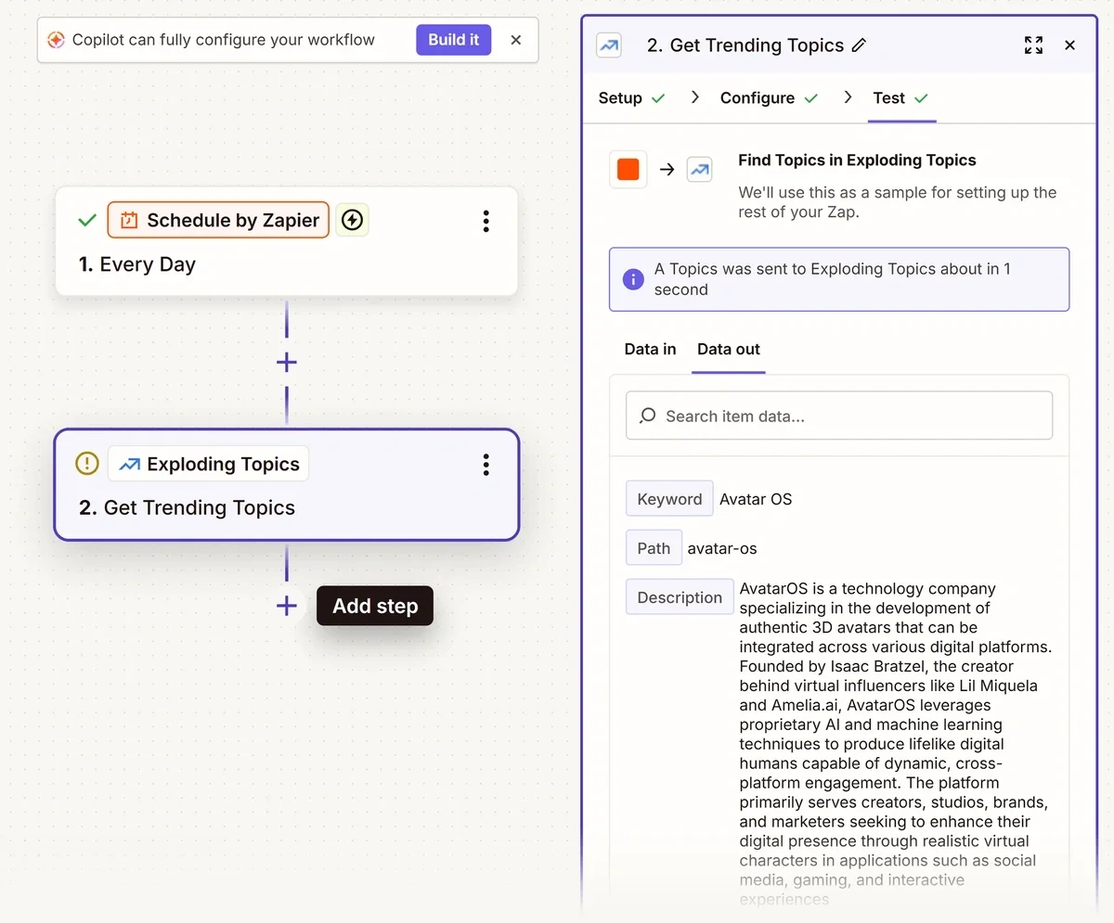Click the chevron between Configure and Test
Viewport: 1114px width, 923px height.
[x=848, y=97]
